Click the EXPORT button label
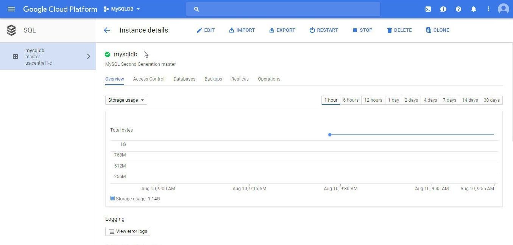The height and width of the screenshot is (245, 513). tap(286, 30)
